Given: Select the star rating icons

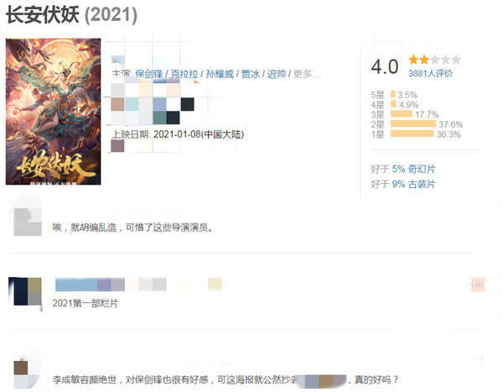Looking at the screenshot, I should point(434,60).
